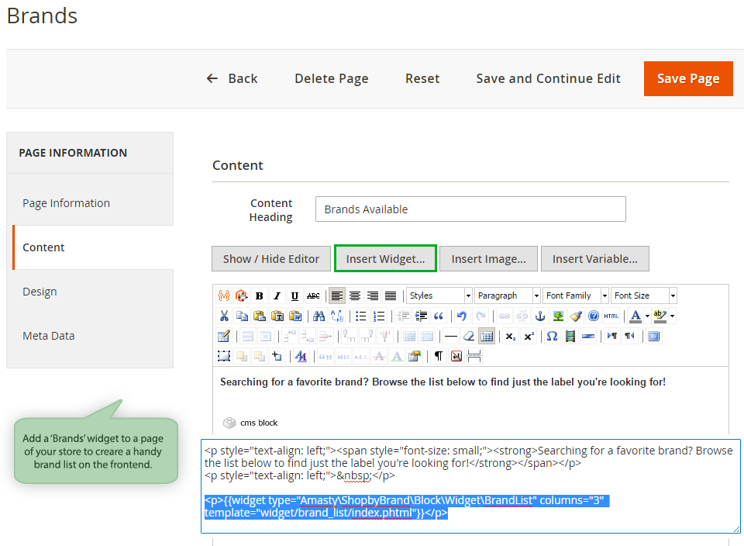Toggle Align Left
Viewport: 744px width, 546px height.
[x=337, y=295]
